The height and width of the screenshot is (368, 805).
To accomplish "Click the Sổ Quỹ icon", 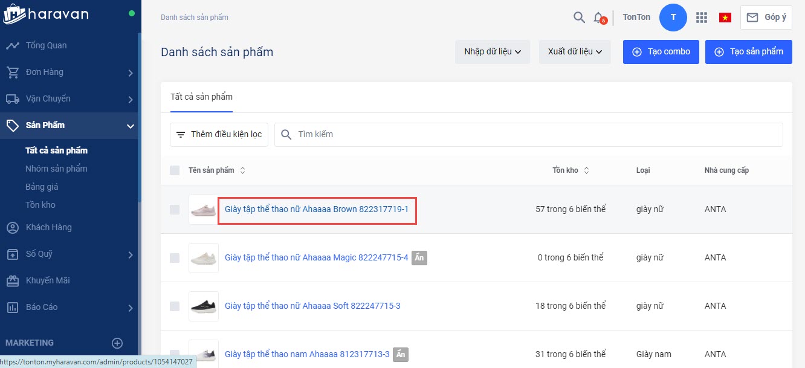I will coord(12,254).
